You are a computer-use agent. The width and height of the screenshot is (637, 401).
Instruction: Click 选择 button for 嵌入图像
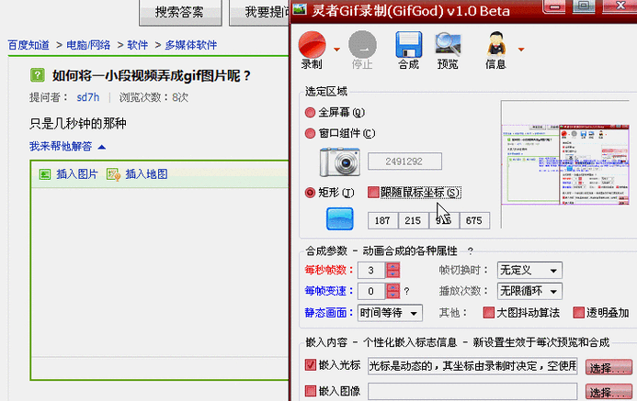[609, 393]
